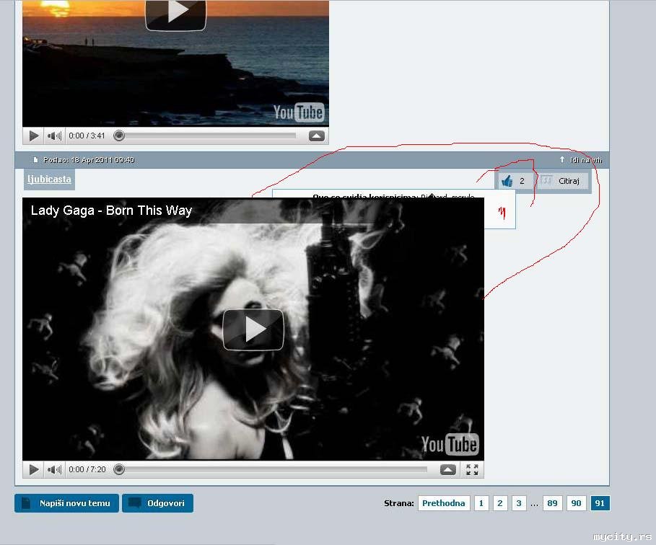Open page 2 of the thread
This screenshot has width=656, height=545.
pyautogui.click(x=500, y=503)
